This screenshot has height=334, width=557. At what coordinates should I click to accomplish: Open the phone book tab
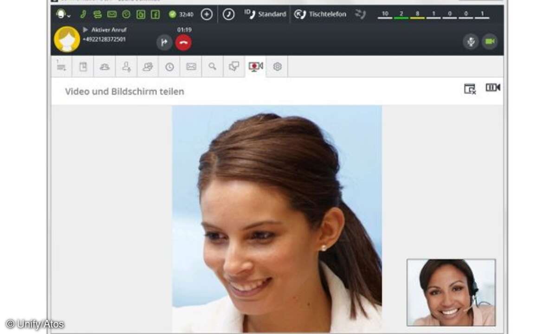click(83, 67)
